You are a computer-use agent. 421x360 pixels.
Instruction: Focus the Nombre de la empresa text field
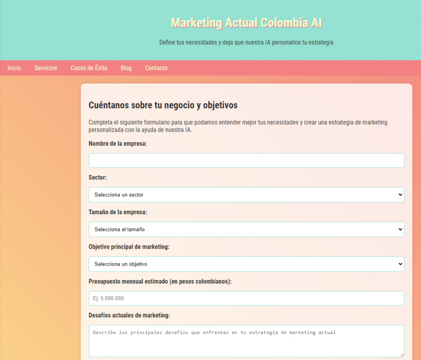point(246,161)
